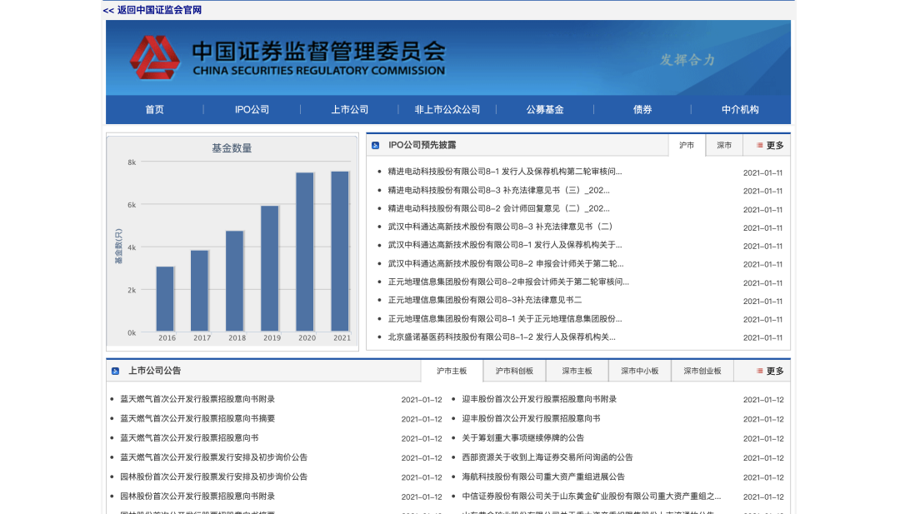Image resolution: width=900 pixels, height=514 pixels.
Task: Open the 深市创业板 tab
Action: (702, 370)
